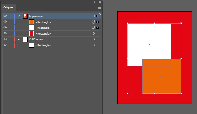Collapse the Calques panel to icons
Screen dimensions: 197x114
[95, 2]
